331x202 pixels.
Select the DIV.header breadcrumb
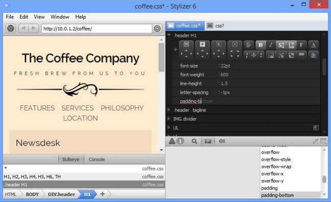coord(61,194)
